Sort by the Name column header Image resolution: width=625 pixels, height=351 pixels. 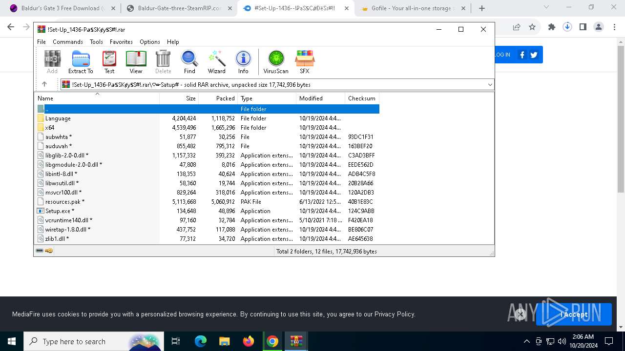(97, 98)
